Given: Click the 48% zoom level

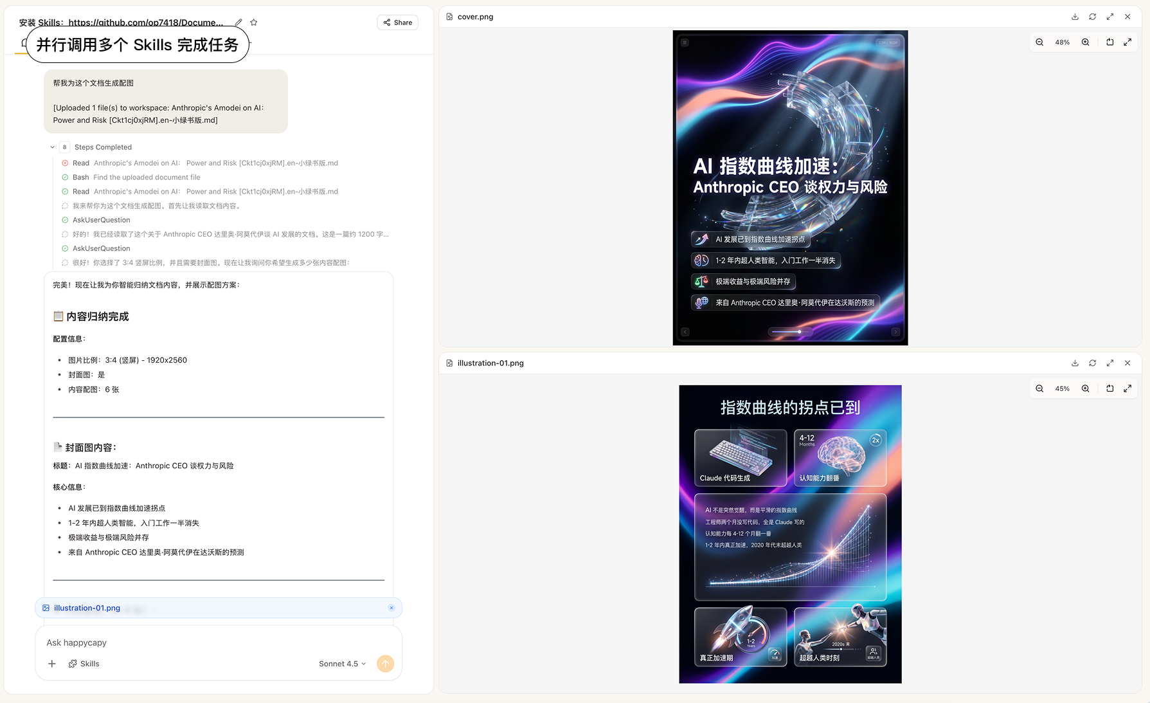Looking at the screenshot, I should [x=1063, y=42].
